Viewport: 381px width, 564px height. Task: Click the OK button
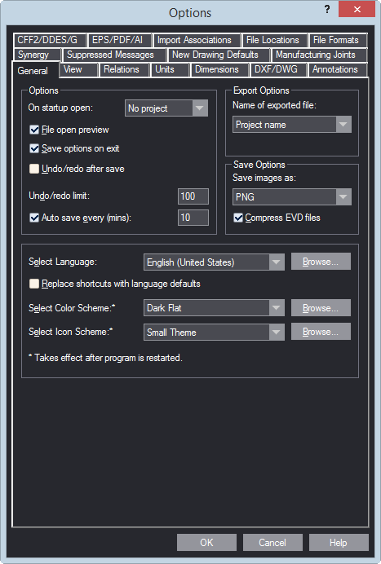(x=206, y=543)
